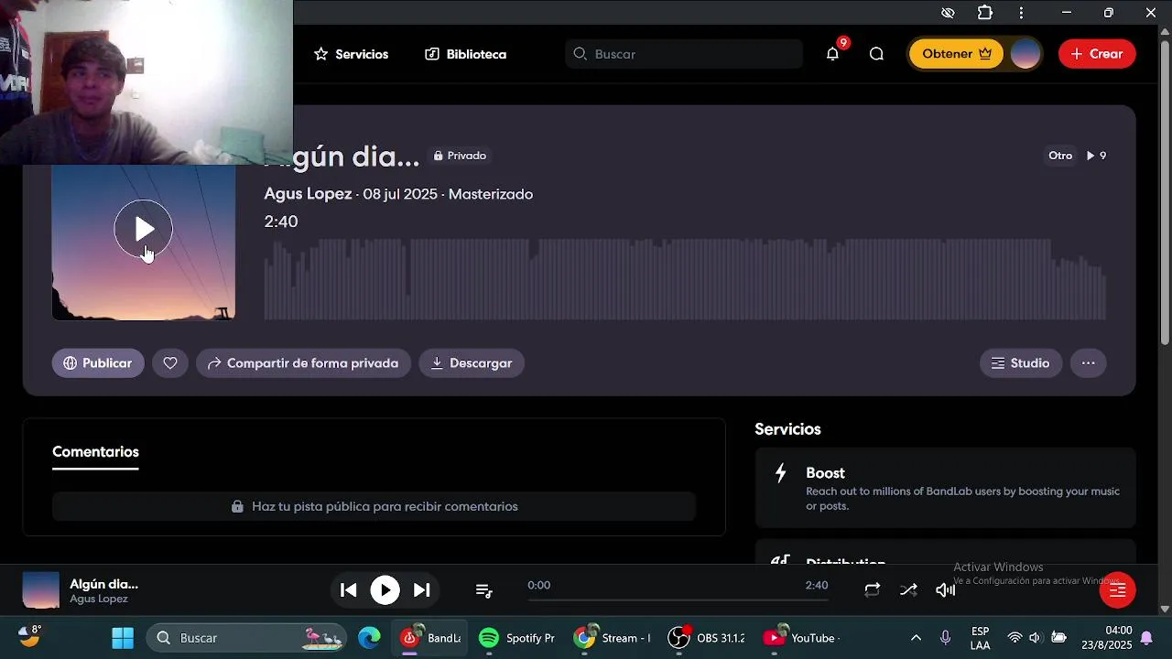
Task: Toggle shuffle in the player
Action: coord(908,590)
